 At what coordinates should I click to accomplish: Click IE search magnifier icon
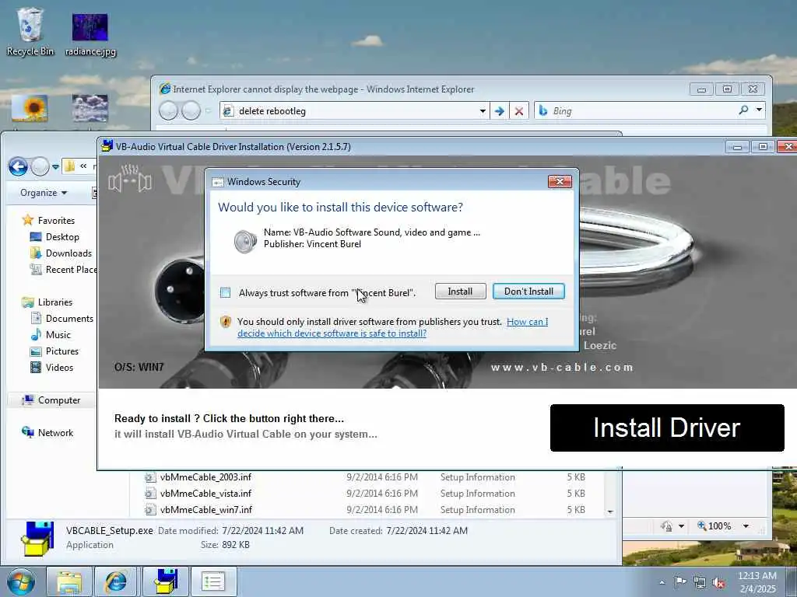743,110
